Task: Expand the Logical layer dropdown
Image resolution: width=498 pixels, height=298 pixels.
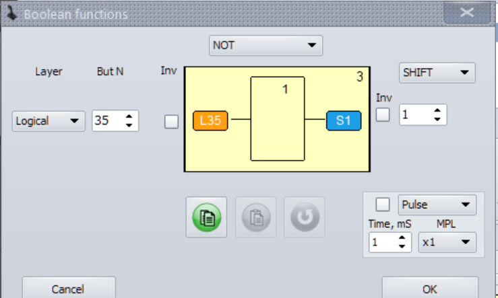Action: point(49,122)
